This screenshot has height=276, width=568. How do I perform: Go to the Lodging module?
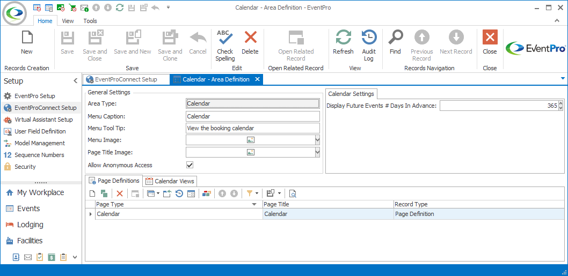pyautogui.click(x=30, y=225)
